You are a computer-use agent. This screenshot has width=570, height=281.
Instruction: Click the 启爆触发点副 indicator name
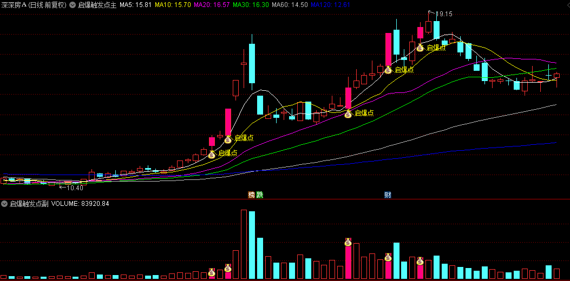click(x=29, y=204)
